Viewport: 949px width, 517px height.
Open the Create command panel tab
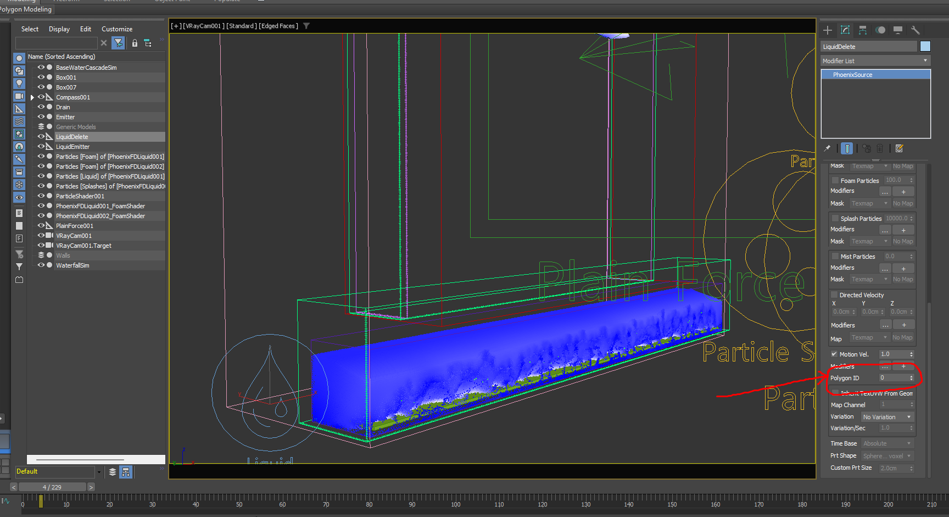point(828,30)
